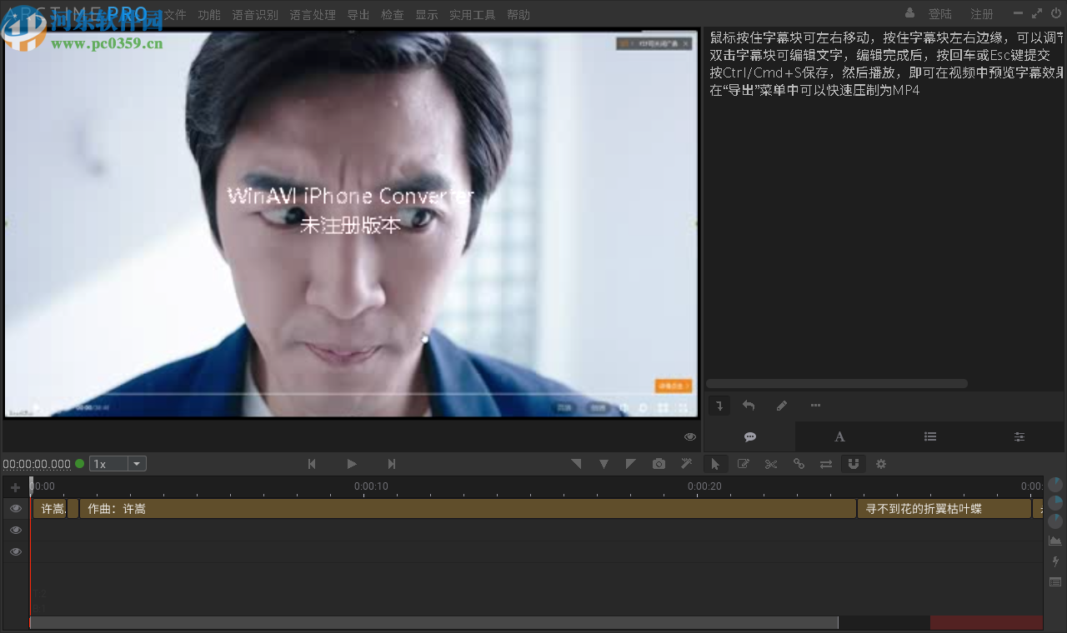Screen dimensions: 1067x633
Task: Click the 登陆 button at top right
Action: coord(940,14)
